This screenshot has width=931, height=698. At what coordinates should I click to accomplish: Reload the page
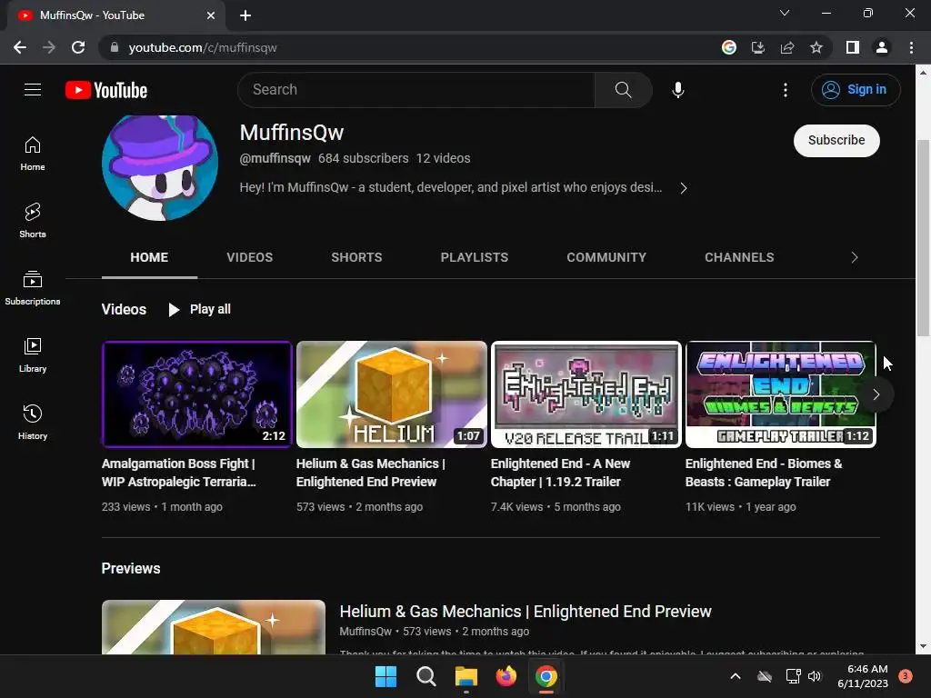pos(78,47)
